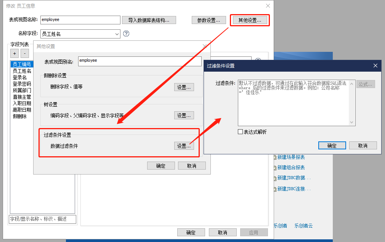Select 员工编号 in the field list
The image size is (385, 242).
[22, 64]
